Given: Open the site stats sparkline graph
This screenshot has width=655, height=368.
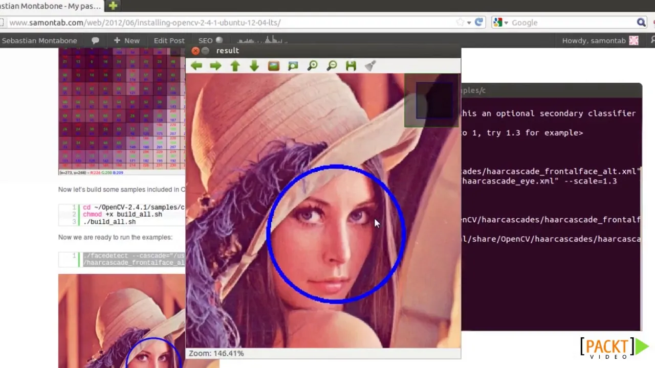Looking at the screenshot, I should (x=261, y=40).
